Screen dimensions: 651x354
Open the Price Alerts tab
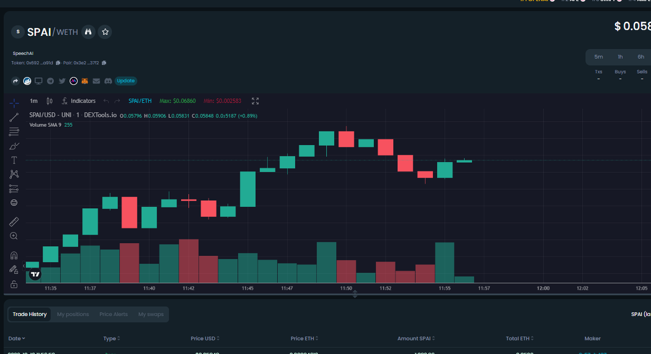(x=113, y=314)
